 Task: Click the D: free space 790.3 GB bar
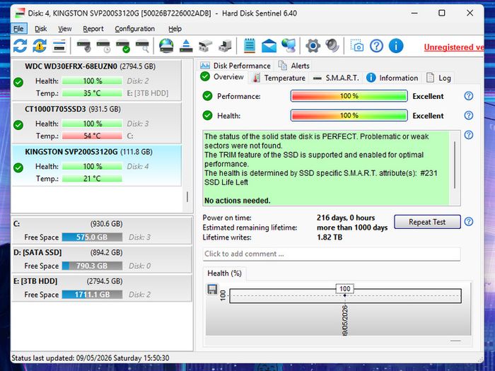click(92, 266)
